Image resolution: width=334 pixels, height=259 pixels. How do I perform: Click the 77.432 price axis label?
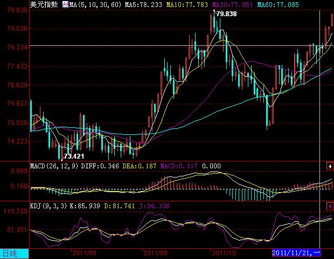(x=17, y=66)
